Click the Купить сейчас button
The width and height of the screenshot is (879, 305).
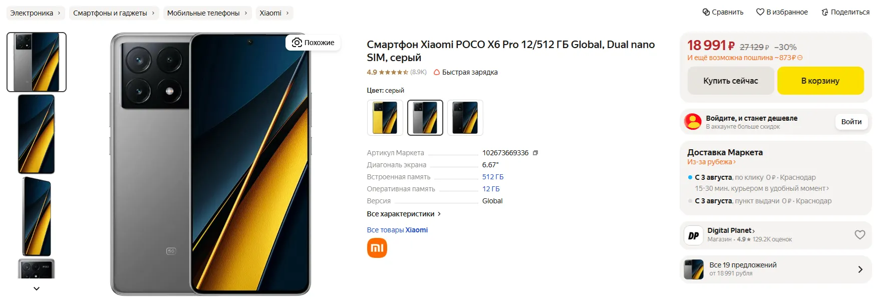(x=730, y=81)
